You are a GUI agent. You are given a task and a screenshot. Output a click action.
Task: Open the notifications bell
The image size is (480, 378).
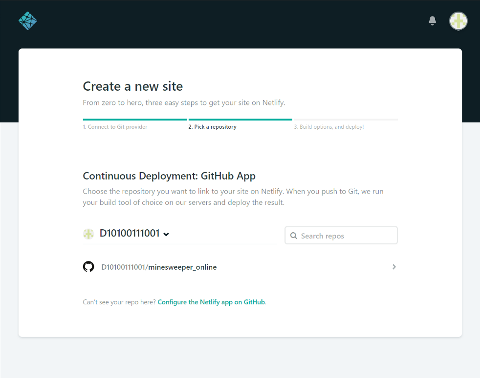(432, 21)
